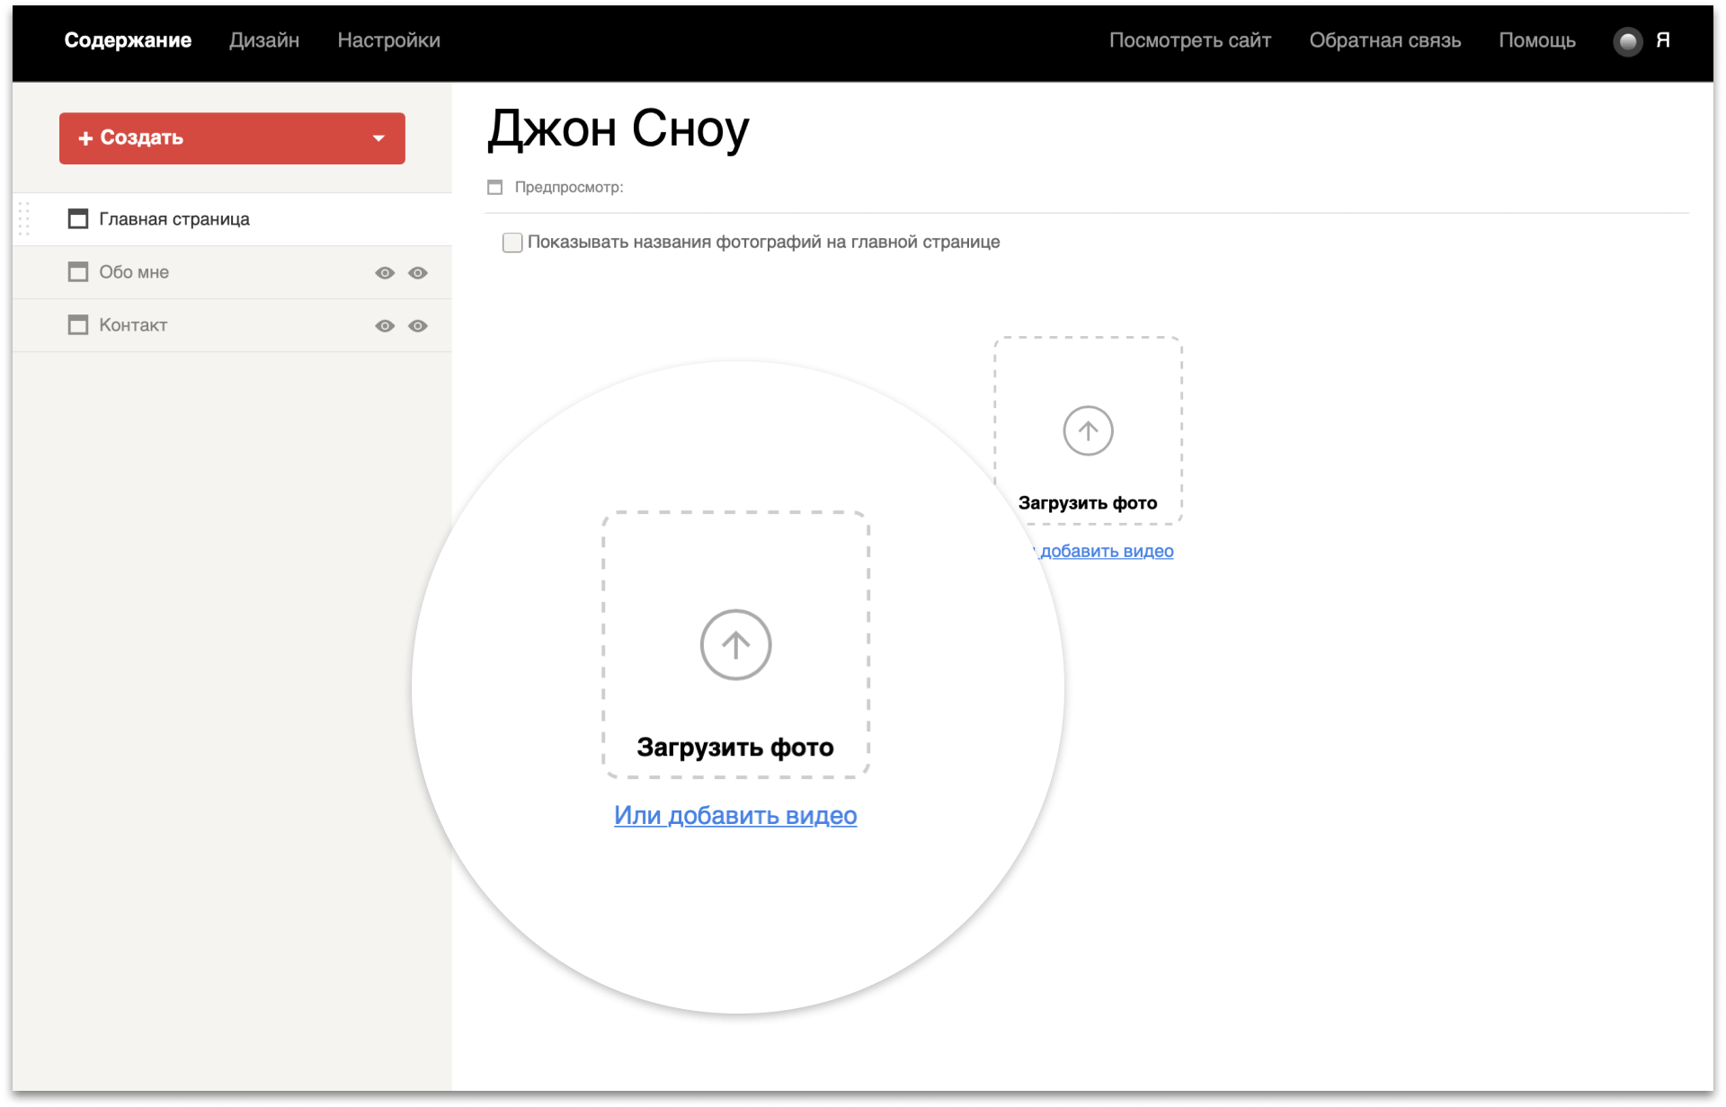
Task: Toggle first eye icon for Контакт
Action: [385, 326]
